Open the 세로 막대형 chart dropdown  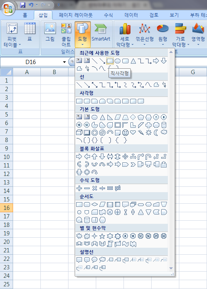125,34
